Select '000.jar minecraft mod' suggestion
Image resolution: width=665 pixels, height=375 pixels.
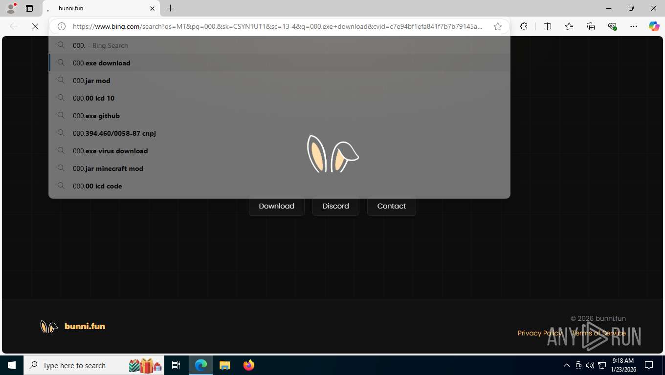pyautogui.click(x=279, y=168)
